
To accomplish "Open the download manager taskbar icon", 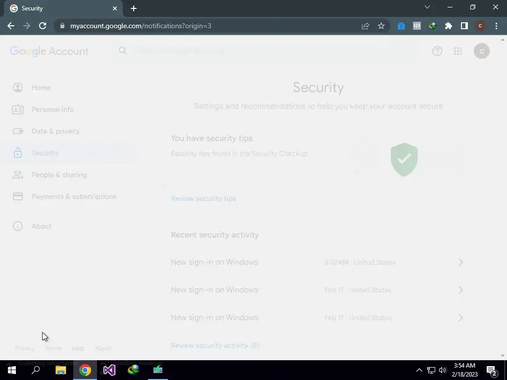I will (x=134, y=370).
